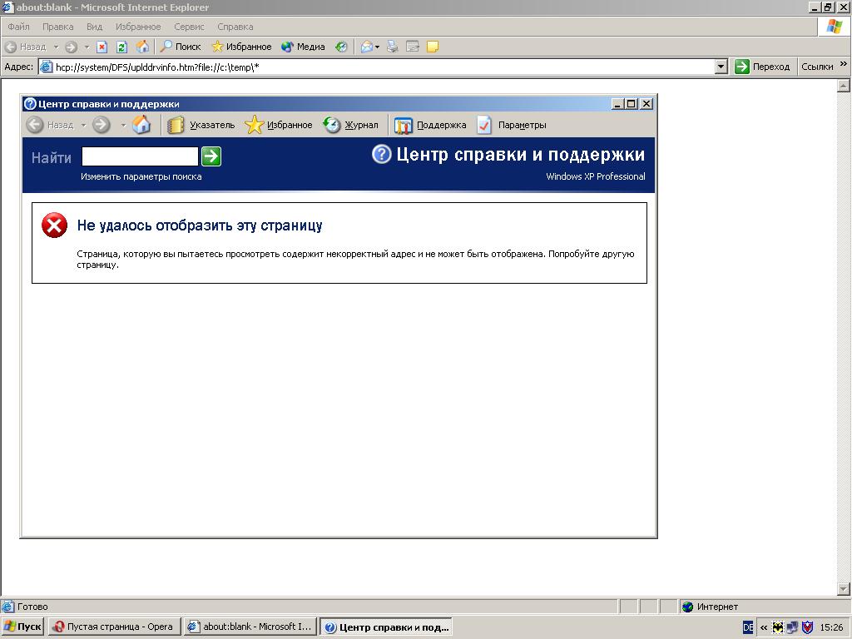Image resolution: width=852 pixels, height=639 pixels.
Task: Click the IE Back arrow button
Action: (x=26, y=47)
